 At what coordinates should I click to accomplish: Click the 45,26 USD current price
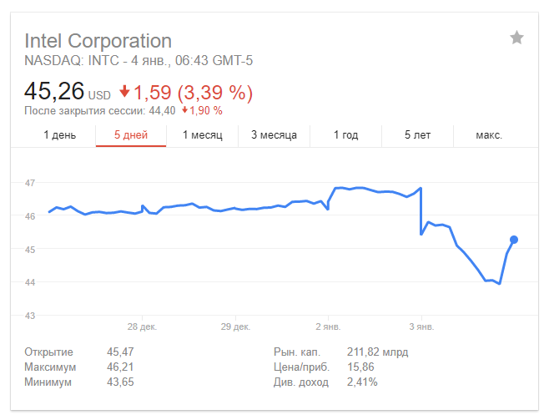click(x=55, y=91)
